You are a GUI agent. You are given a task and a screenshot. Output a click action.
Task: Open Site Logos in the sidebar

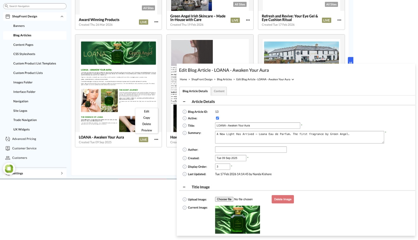pyautogui.click(x=20, y=111)
